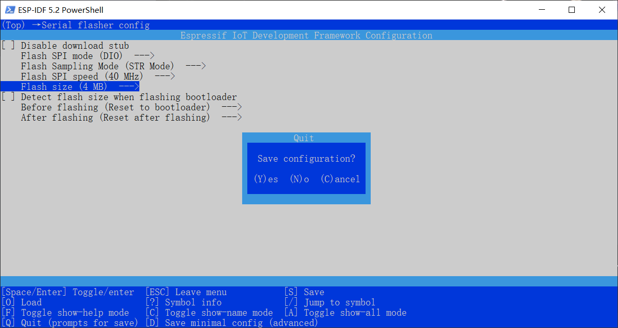Click the [?] Symbol info hint
618x328 pixels.
[184, 302]
